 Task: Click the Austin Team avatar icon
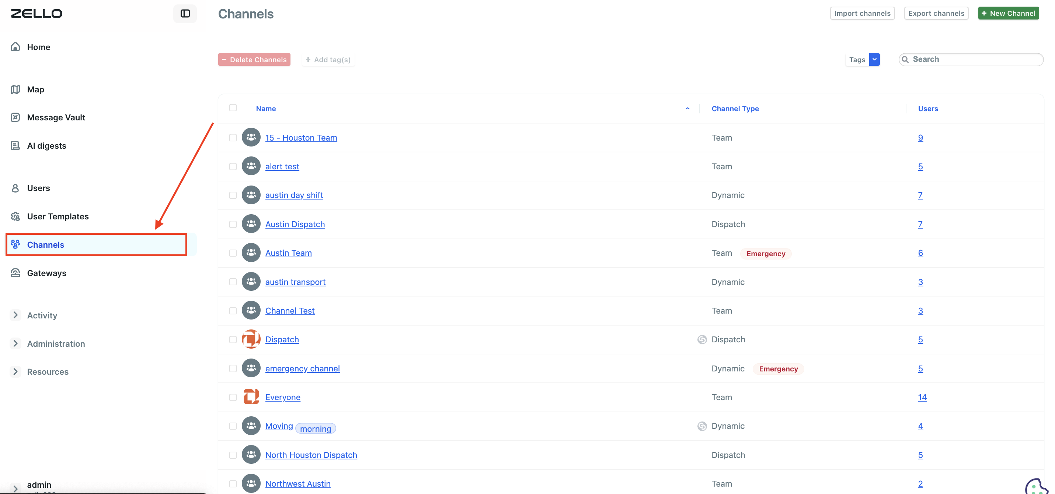point(251,253)
